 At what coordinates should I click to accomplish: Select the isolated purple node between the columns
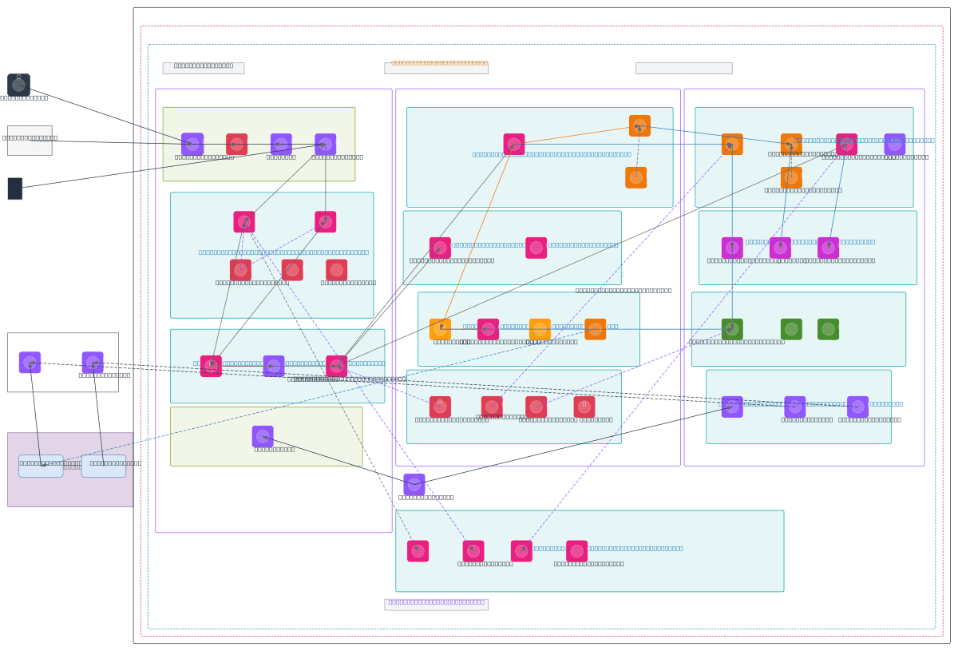pyautogui.click(x=414, y=484)
